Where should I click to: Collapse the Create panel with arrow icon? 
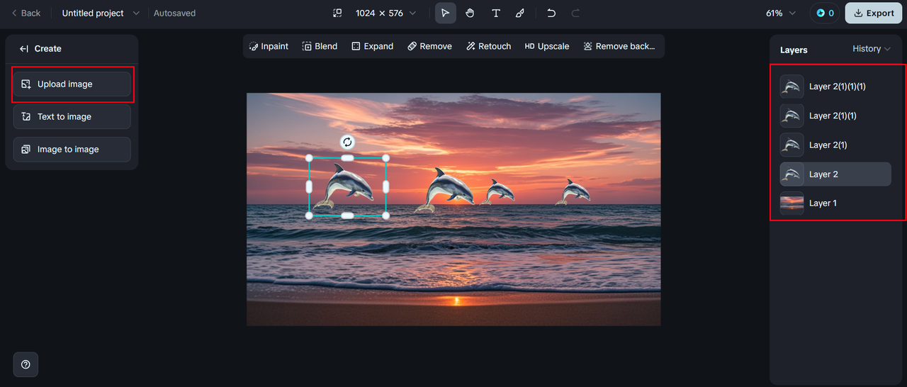(23, 48)
